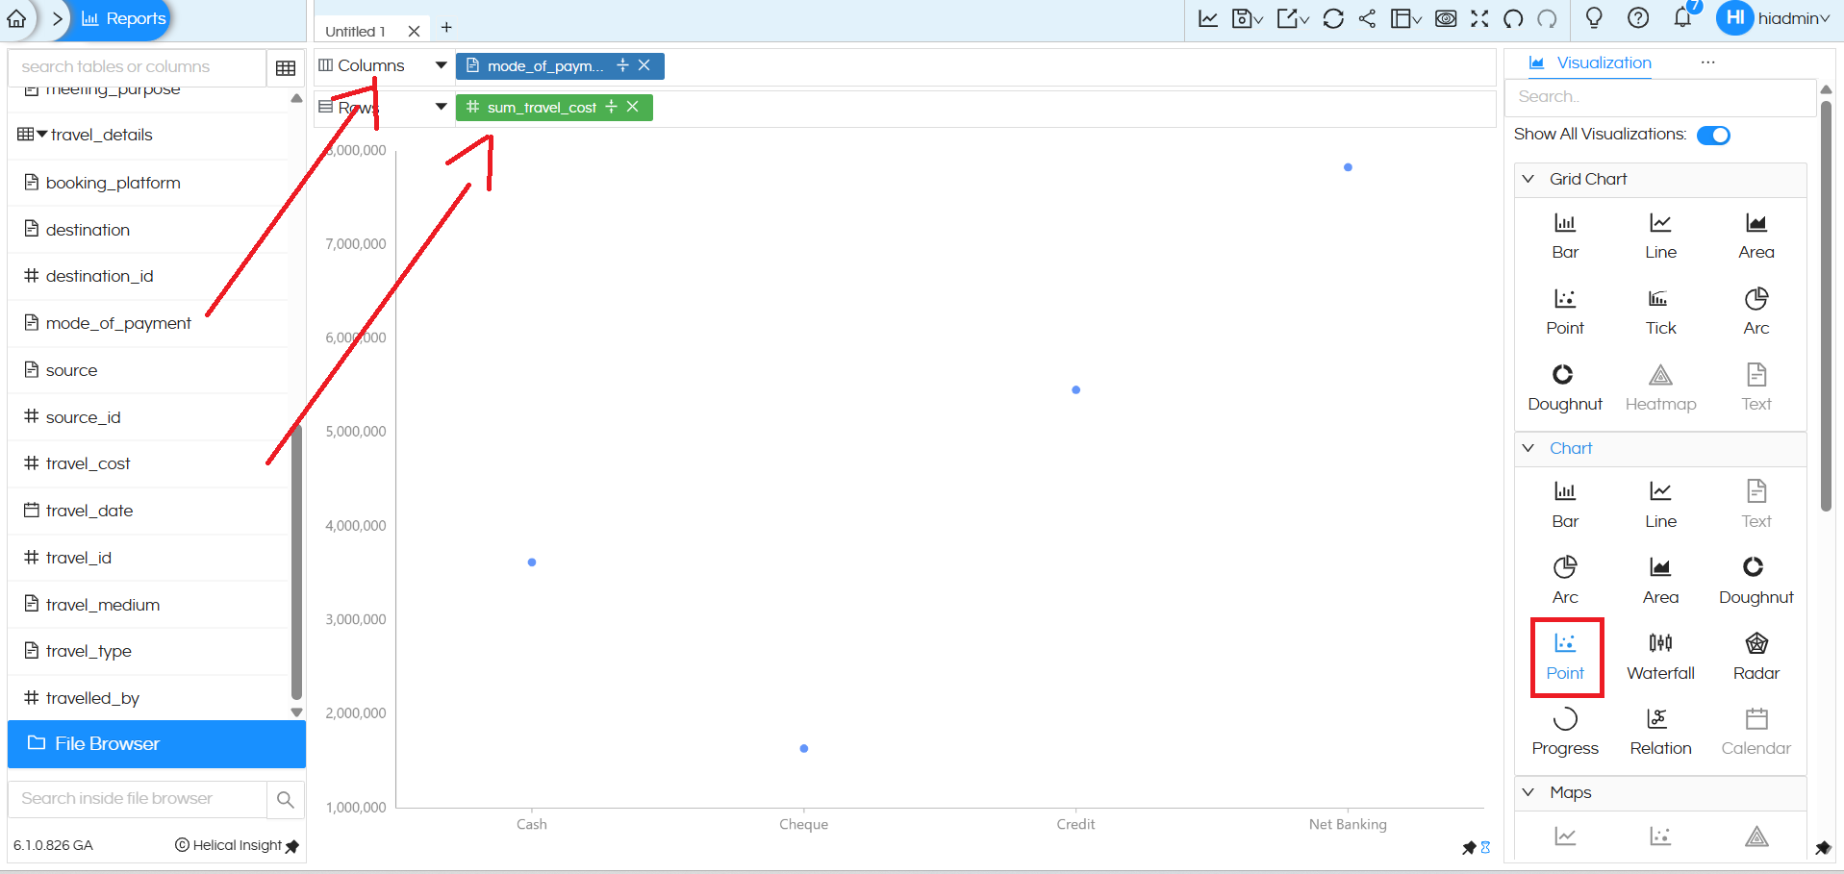Toggle Show All Visualizations switch

1713,135
